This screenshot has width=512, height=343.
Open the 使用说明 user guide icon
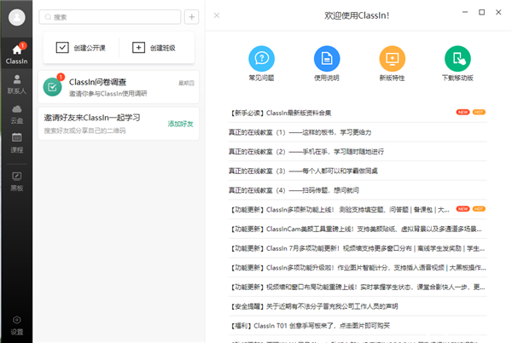point(327,59)
